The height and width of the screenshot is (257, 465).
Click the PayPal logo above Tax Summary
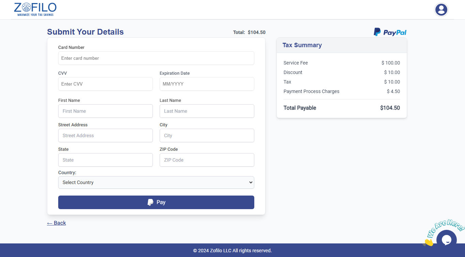(390, 32)
